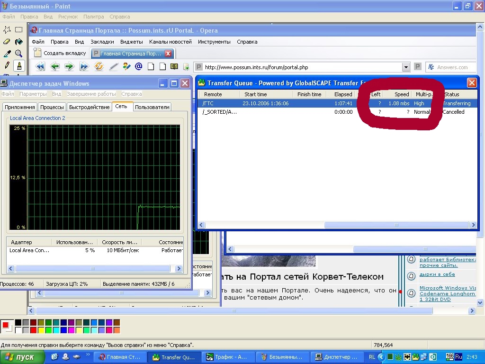Image resolution: width=485 pixels, height=364 pixels.
Task: Choose the eyedropper color picker tool
Action: coord(7,54)
